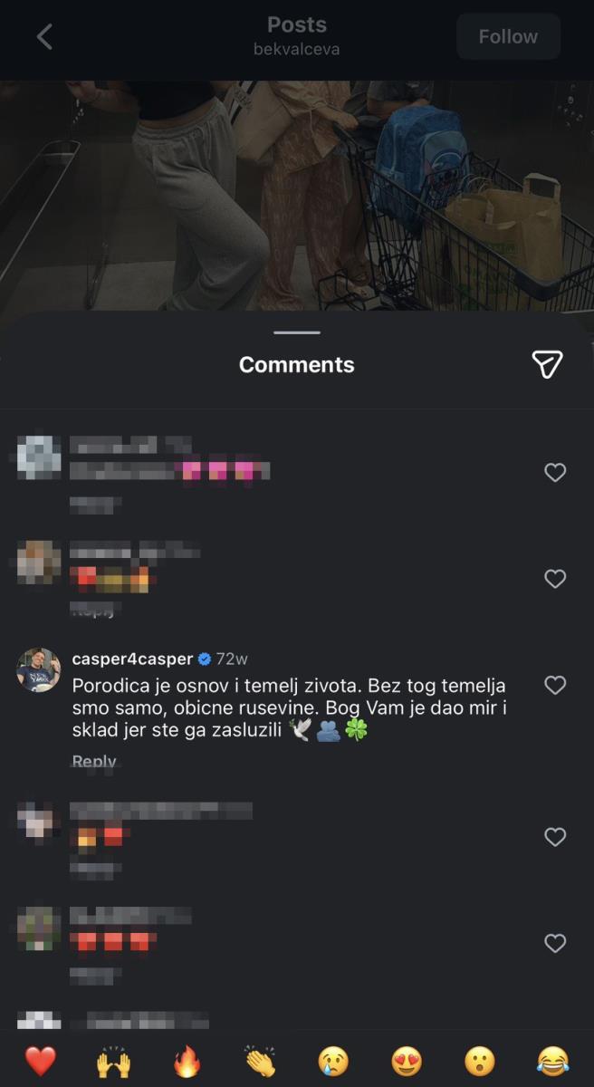Reply to casper4casper's comment
This screenshot has width=594, height=1087.
pos(94,762)
